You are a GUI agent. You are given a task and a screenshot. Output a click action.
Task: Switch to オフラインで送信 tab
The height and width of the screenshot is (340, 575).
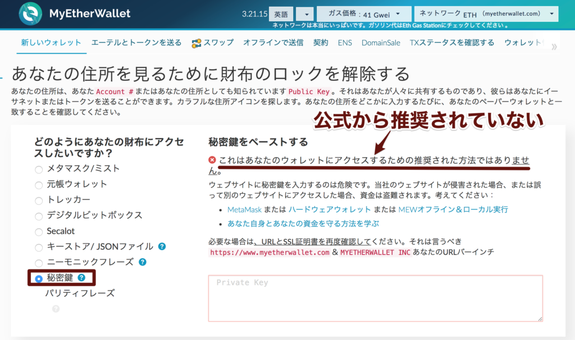pos(273,43)
